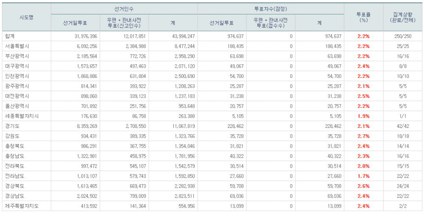Select the 부산광역시 row label
This screenshot has height=213, width=424.
(x=17, y=56)
